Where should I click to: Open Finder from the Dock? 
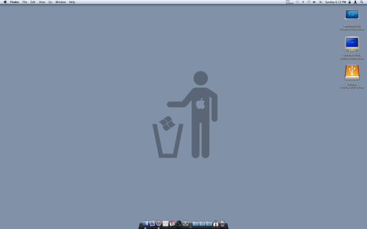click(x=145, y=223)
